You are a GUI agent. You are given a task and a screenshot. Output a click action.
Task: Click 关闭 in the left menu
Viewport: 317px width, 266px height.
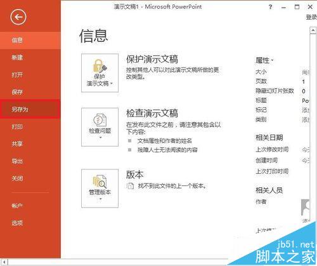click(x=30, y=178)
